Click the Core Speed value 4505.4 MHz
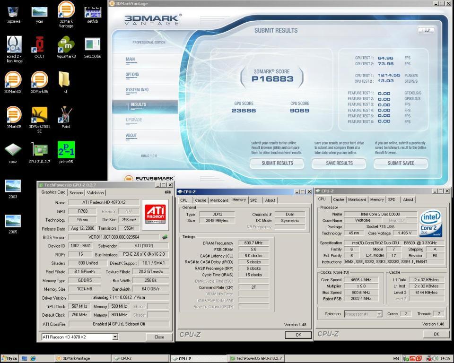 click(x=361, y=280)
